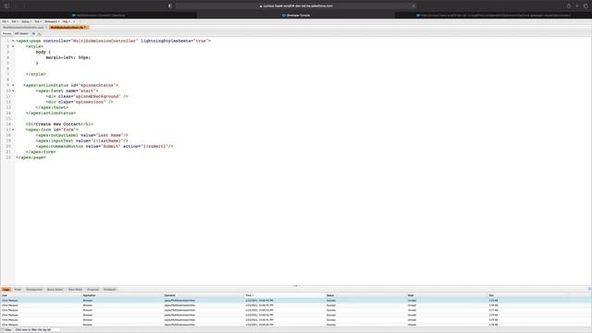Click the 'Create New Contact' heading code line
592x333 pixels.
(x=59, y=124)
